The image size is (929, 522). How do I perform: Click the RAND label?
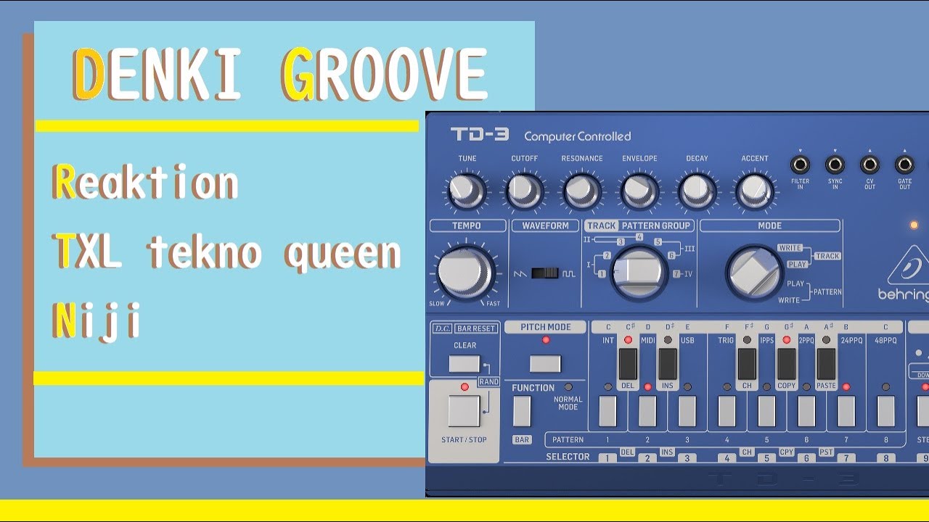(488, 381)
